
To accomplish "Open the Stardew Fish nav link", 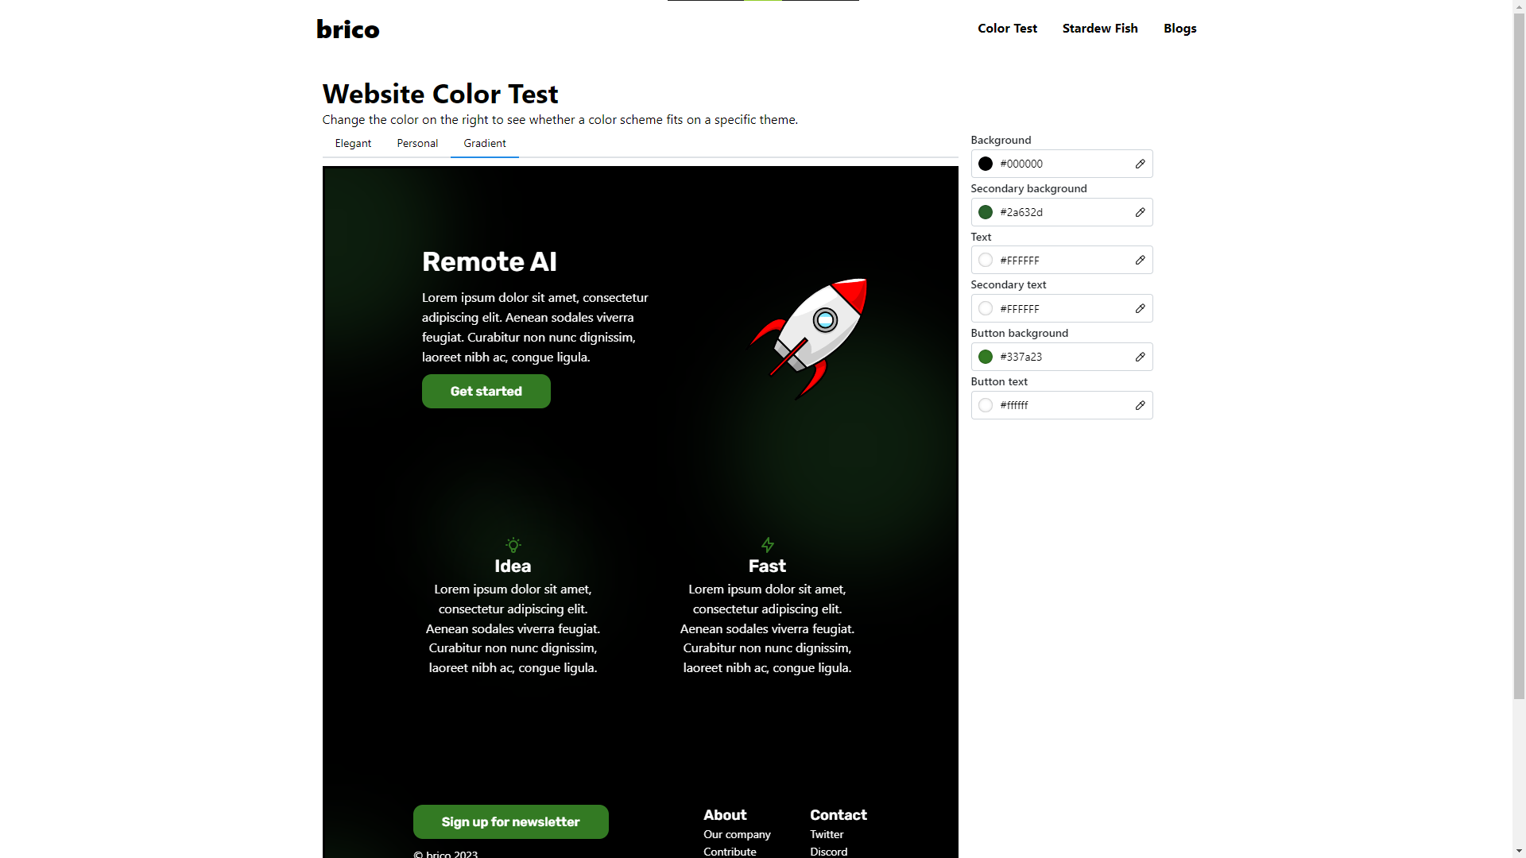I will point(1100,29).
